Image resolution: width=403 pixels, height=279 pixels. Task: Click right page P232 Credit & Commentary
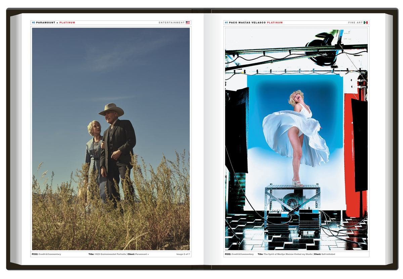click(x=239, y=254)
